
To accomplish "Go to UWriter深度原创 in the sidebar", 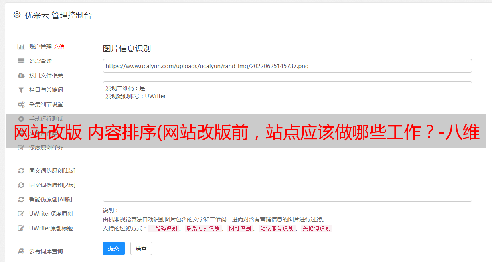I will pyautogui.click(x=51, y=214).
